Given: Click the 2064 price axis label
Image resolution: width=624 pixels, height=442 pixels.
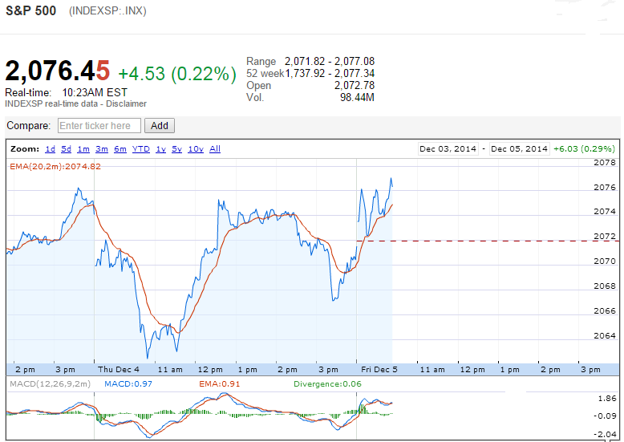Looking at the screenshot, I should (x=605, y=335).
